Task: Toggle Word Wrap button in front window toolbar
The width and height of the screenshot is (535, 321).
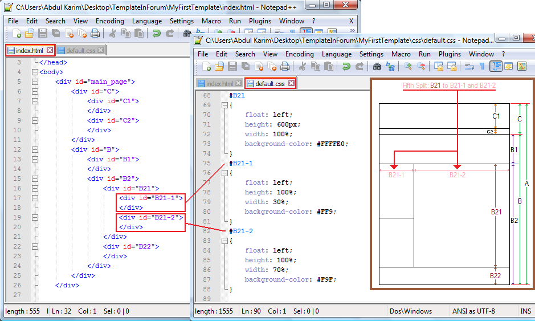Action: pyautogui.click(x=469, y=67)
